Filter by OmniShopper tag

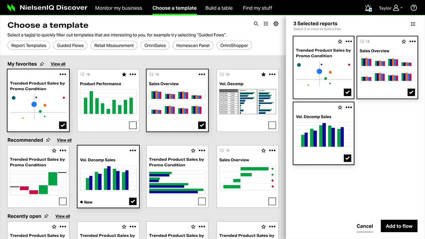coord(234,45)
